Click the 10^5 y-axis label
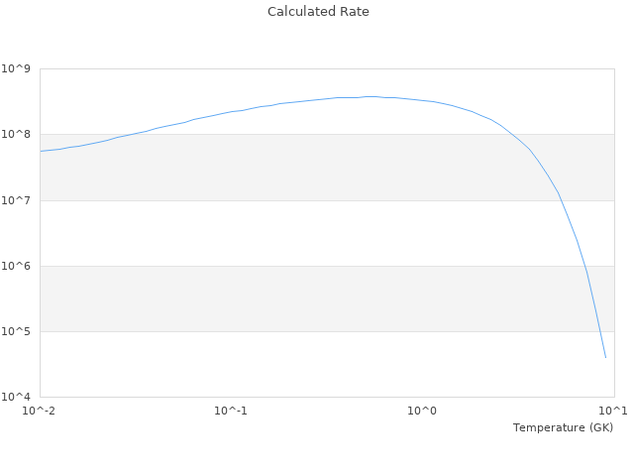This screenshot has height=476, width=634. [x=18, y=331]
